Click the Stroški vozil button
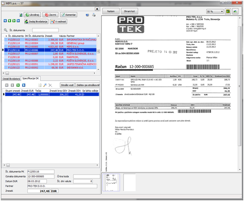This screenshot has height=201, width=244. (x=67, y=85)
